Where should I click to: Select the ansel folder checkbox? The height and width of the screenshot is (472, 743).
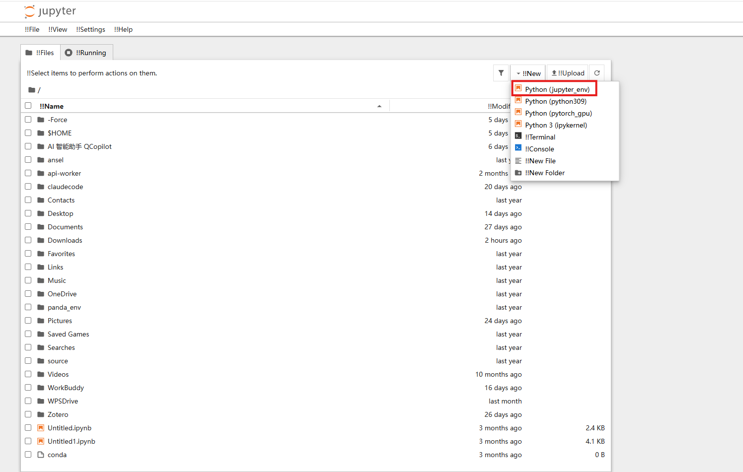[x=28, y=160]
